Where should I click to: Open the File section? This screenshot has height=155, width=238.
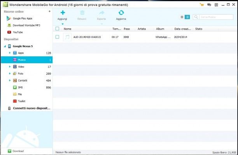pyautogui.click(x=20, y=95)
